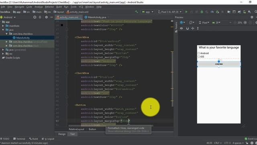Screen dimensions: 257x145
Task: Open the SDK Manager icon in the toolbar
Action: click(249, 12)
